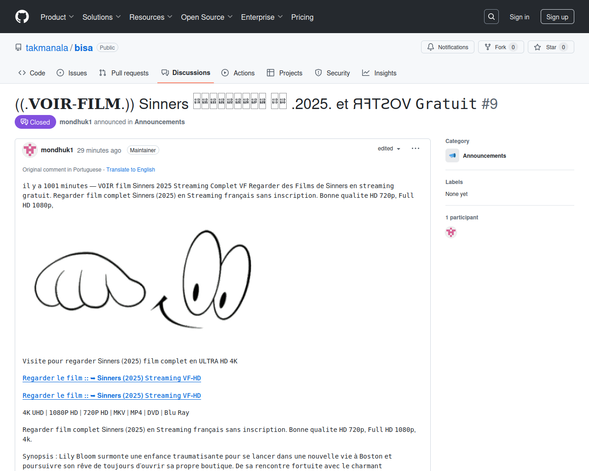The width and height of the screenshot is (589, 471).
Task: Click the Announcements megaphone icon
Action: [452, 155]
